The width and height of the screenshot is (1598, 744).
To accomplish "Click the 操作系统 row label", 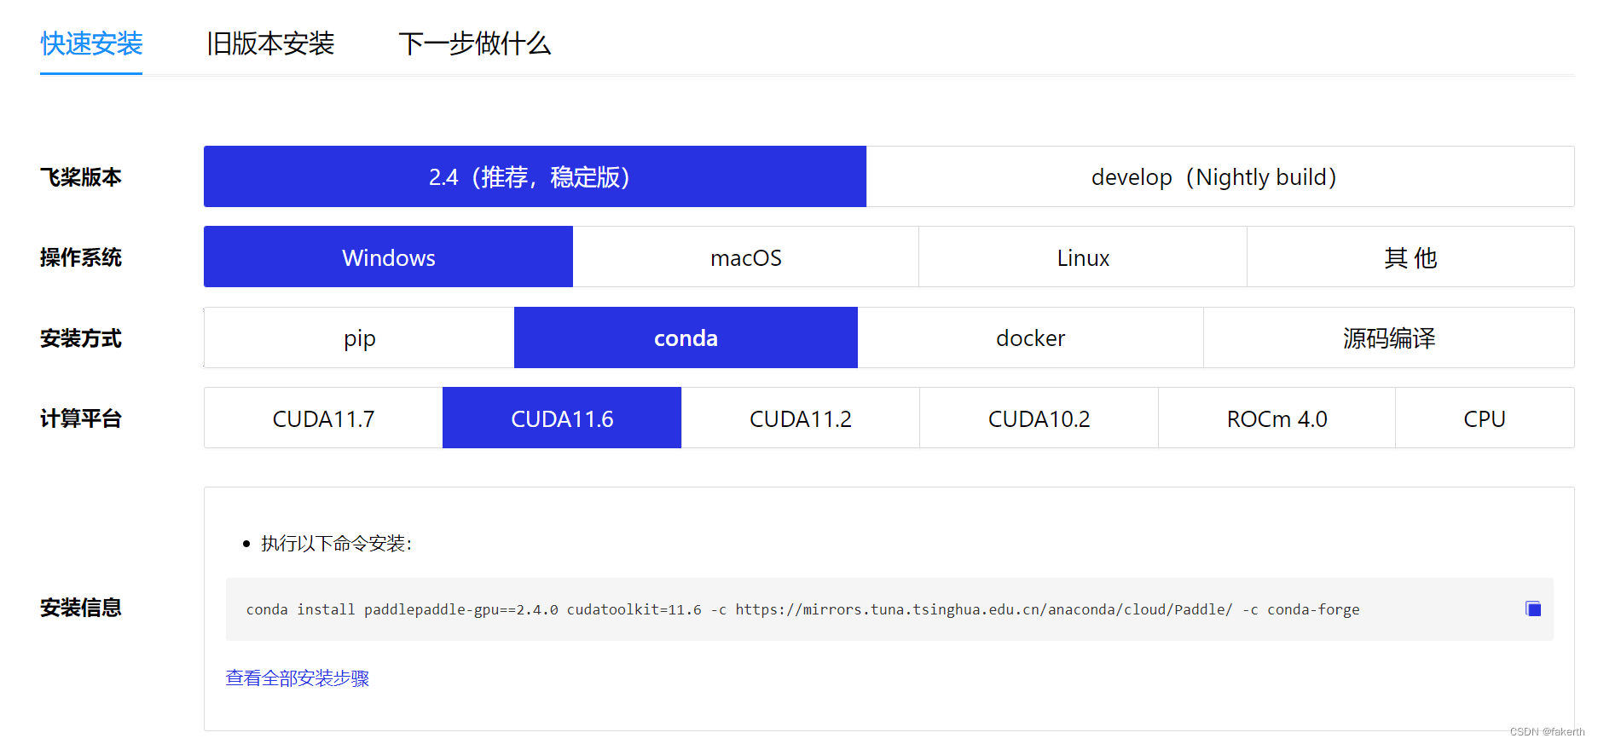I will click(81, 257).
